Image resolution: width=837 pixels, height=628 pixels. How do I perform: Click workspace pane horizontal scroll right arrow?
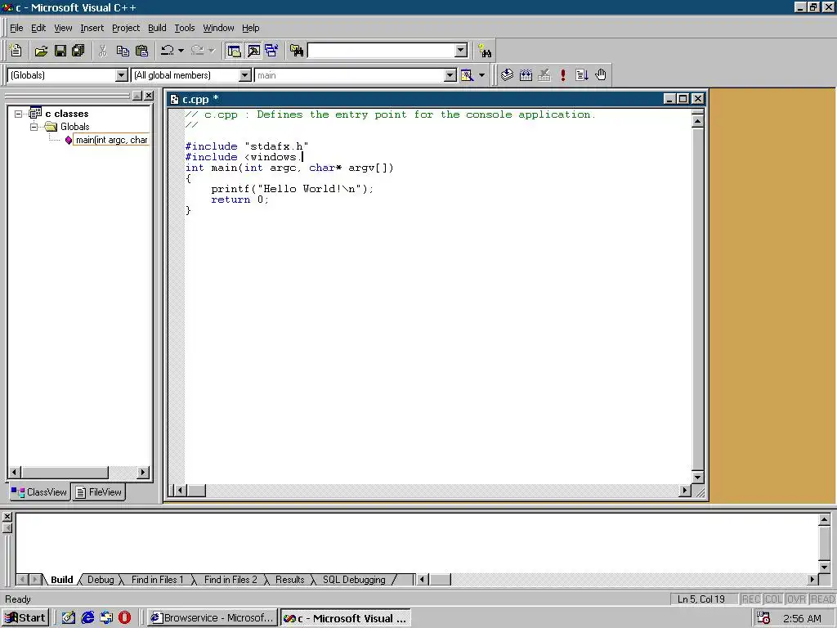click(x=142, y=472)
